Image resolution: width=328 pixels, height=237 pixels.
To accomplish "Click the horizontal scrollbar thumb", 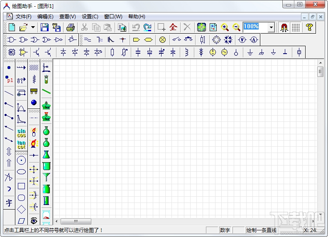I will point(76,221).
